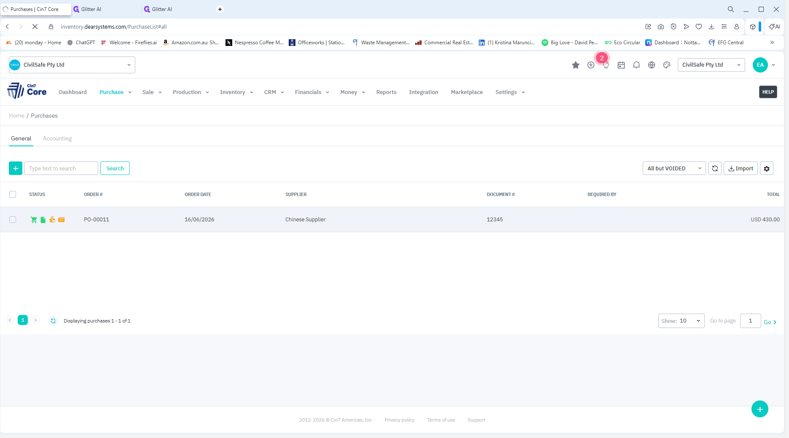Open the color palette theme icon
The image size is (789, 438).
pyautogui.click(x=667, y=65)
